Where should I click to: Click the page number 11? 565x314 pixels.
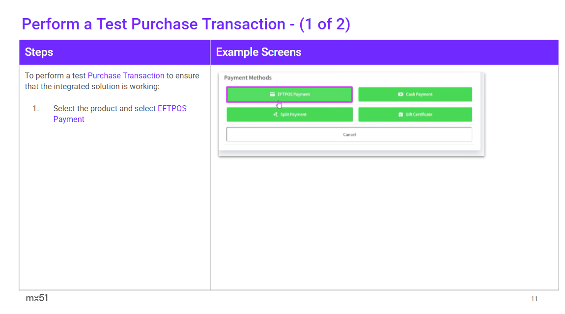[x=534, y=299]
